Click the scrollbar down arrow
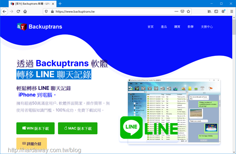This screenshot has height=154, width=236. click(x=234, y=152)
